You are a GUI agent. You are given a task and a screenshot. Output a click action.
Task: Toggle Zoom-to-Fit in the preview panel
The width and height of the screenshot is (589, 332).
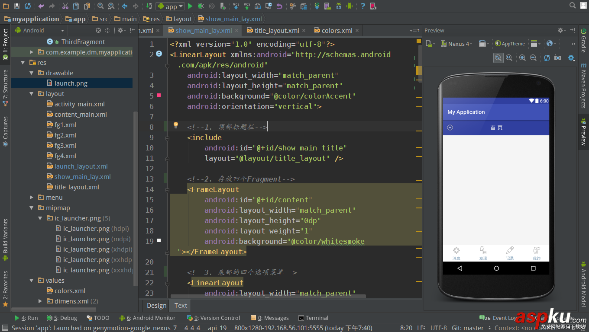coord(498,57)
